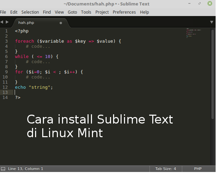218x173 pixels.
Task: Click line number 1 in gutter
Action: click(6, 31)
